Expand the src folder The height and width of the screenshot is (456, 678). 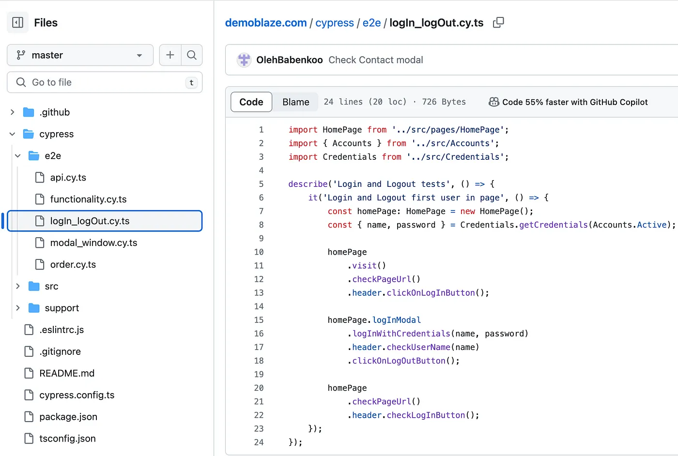click(18, 286)
